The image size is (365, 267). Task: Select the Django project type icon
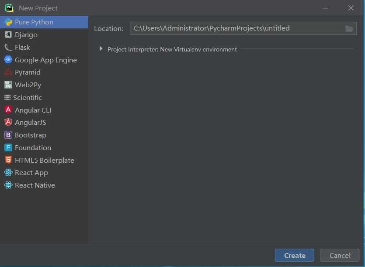tap(8, 34)
